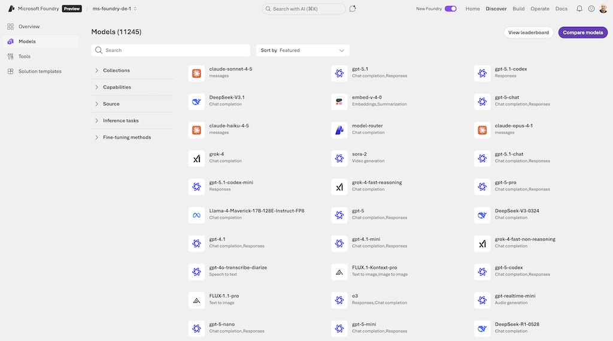Go to the Build tab
This screenshot has width=613, height=341.
coord(518,9)
